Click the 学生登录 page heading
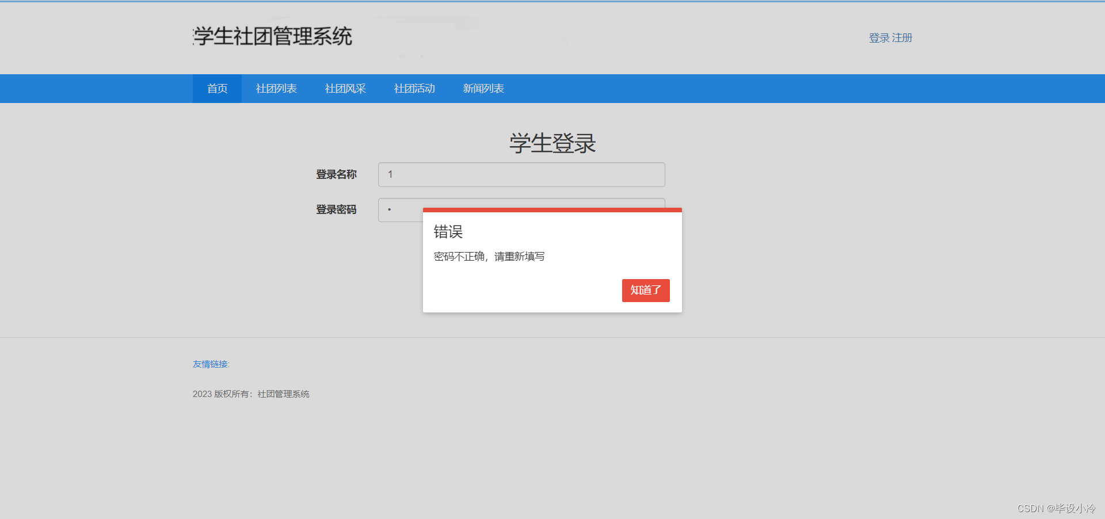This screenshot has height=519, width=1105. pyautogui.click(x=552, y=143)
